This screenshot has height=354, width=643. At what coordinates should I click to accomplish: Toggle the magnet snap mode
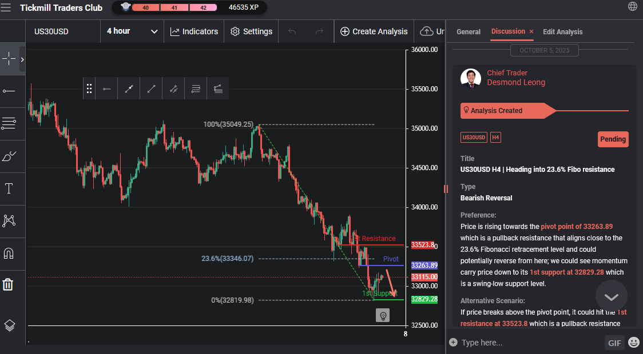(x=9, y=254)
